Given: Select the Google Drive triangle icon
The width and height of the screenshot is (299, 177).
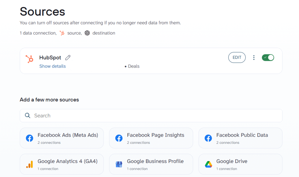Looking at the screenshot, I should click(208, 164).
